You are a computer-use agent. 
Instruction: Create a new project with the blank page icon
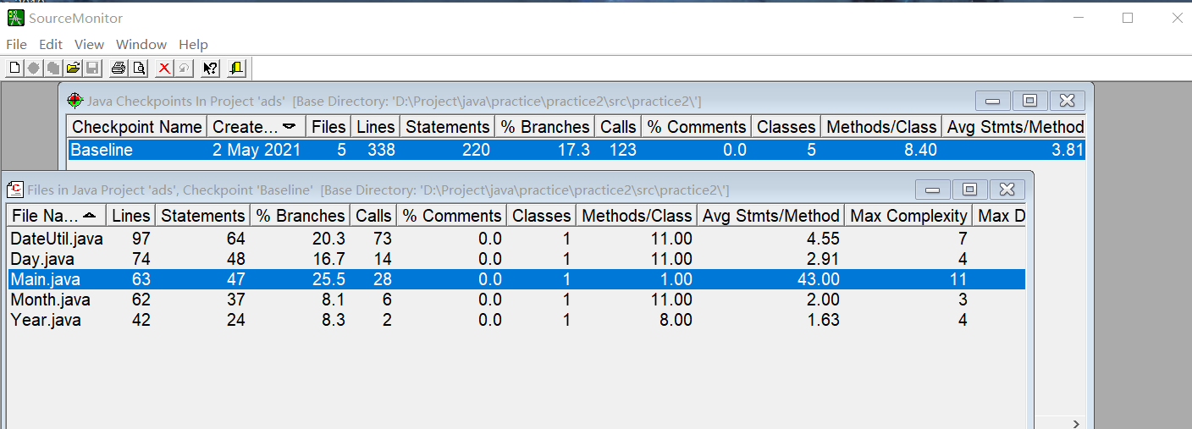[x=14, y=69]
